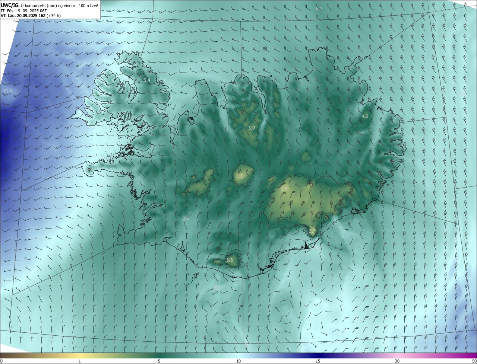This screenshot has width=477, height=364.
Task: Click the 10 tick label on the colour scale
Action: click(238, 361)
